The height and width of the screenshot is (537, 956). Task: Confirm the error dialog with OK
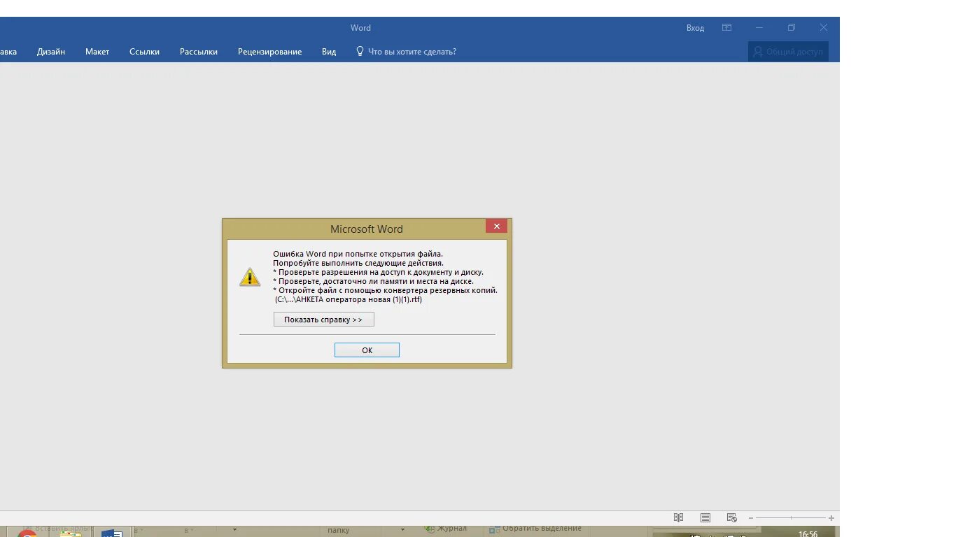coord(367,350)
